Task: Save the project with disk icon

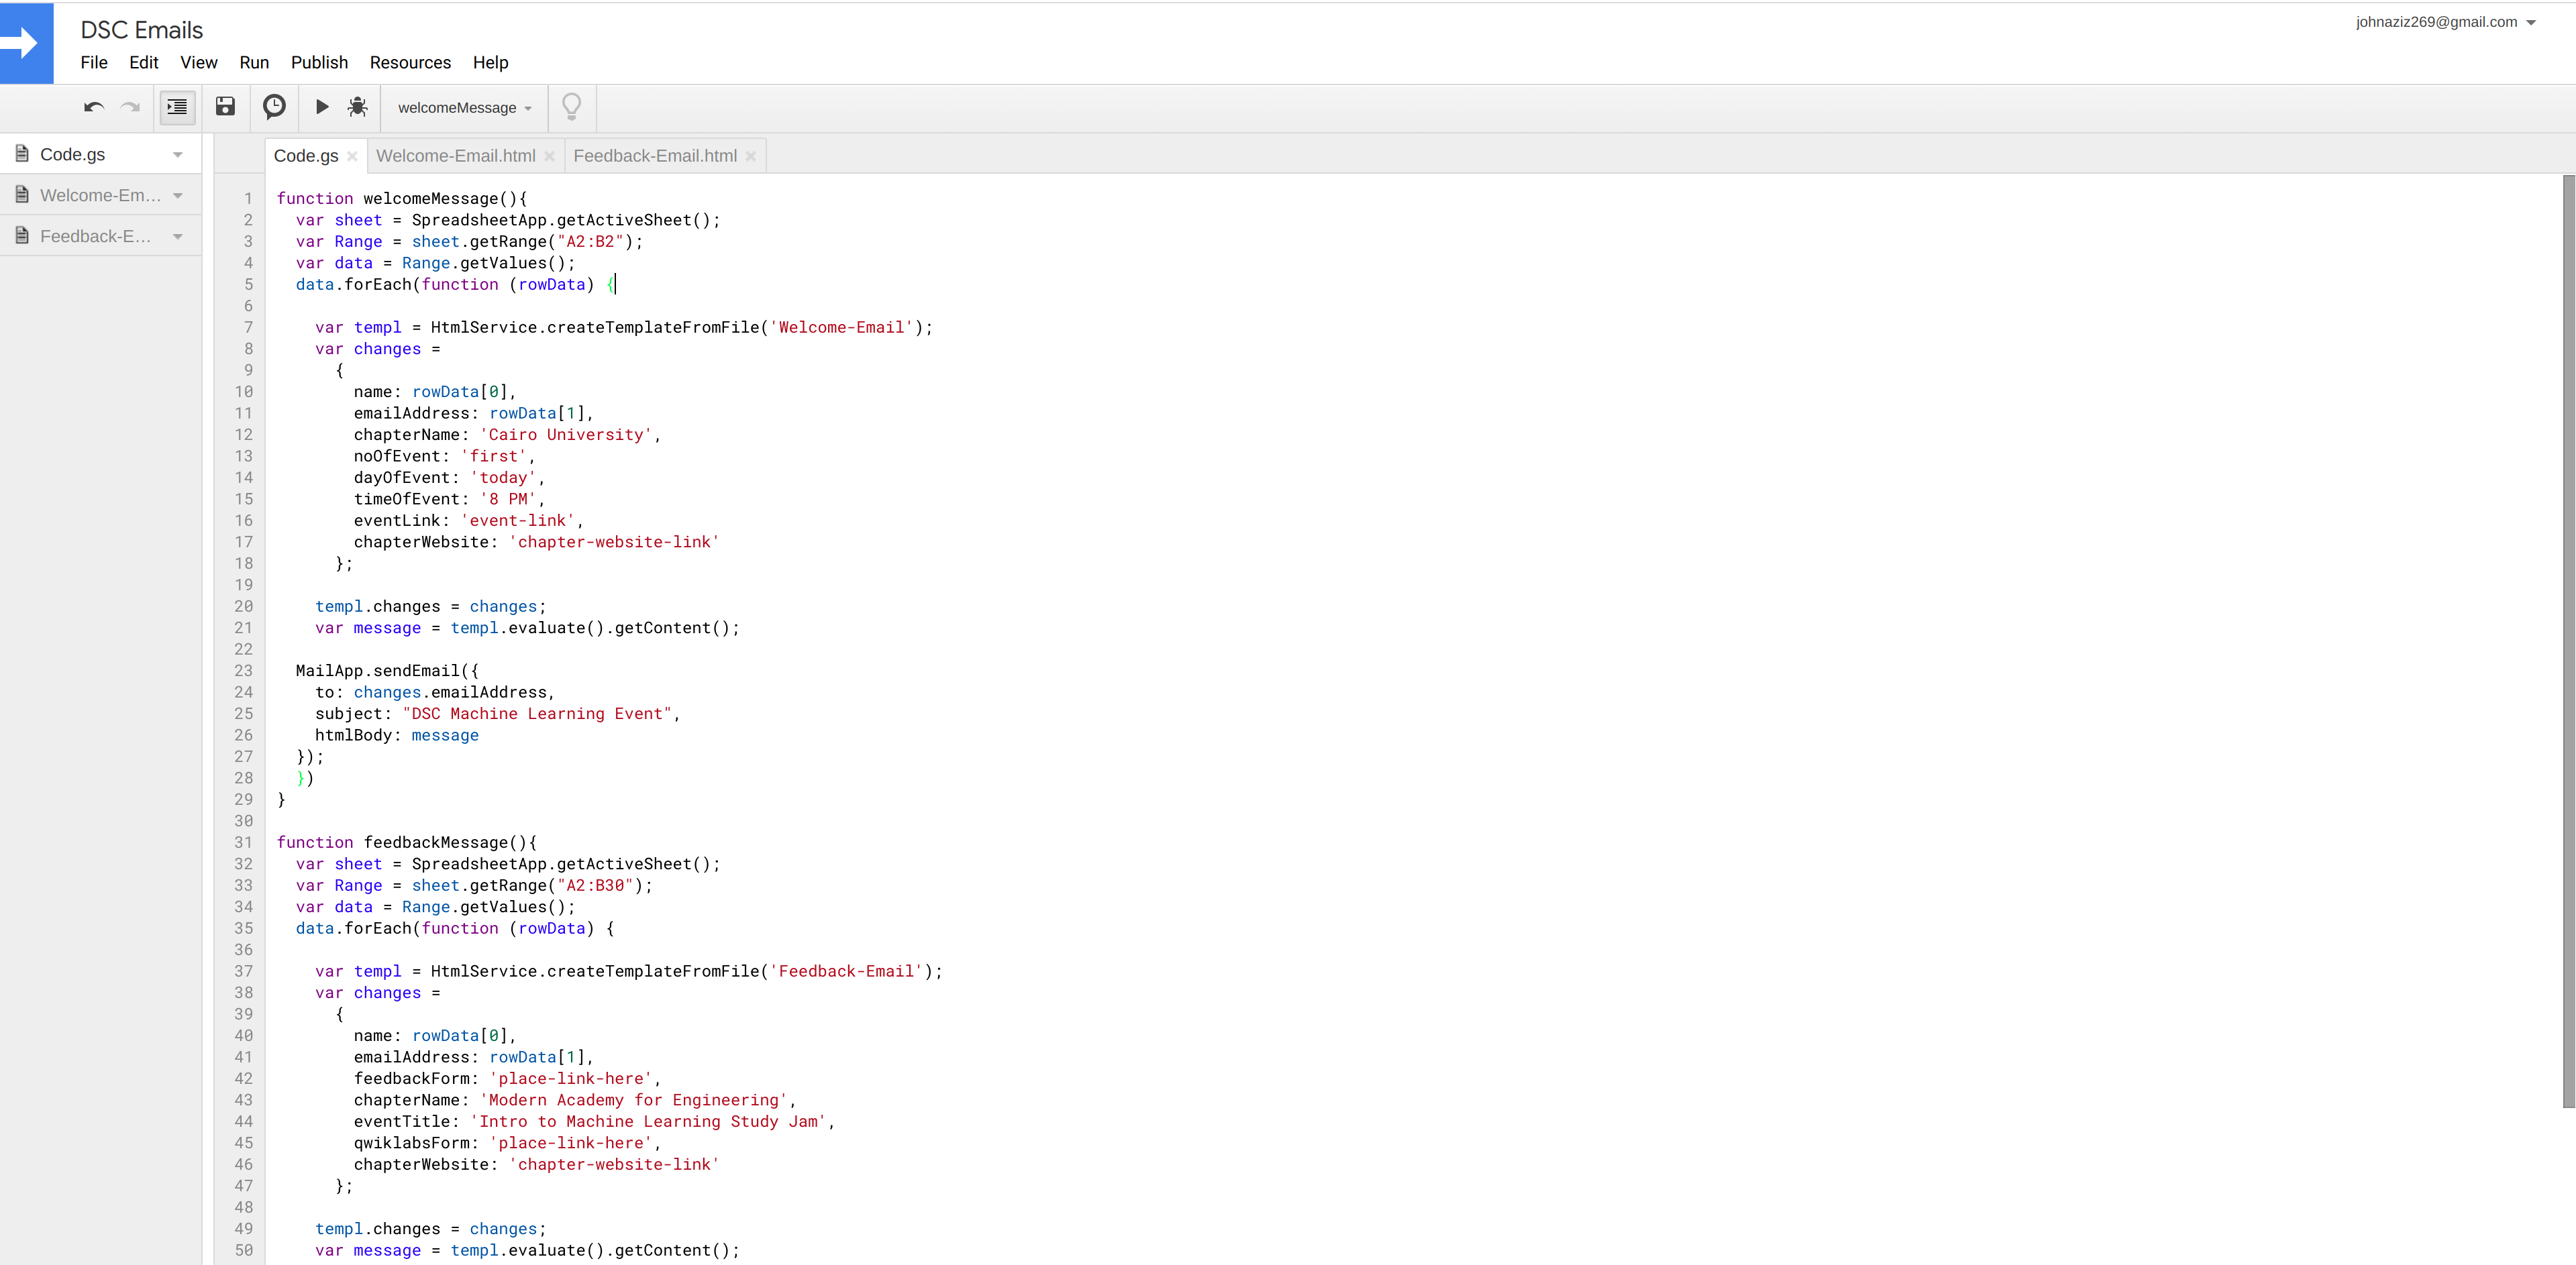Action: pyautogui.click(x=226, y=107)
